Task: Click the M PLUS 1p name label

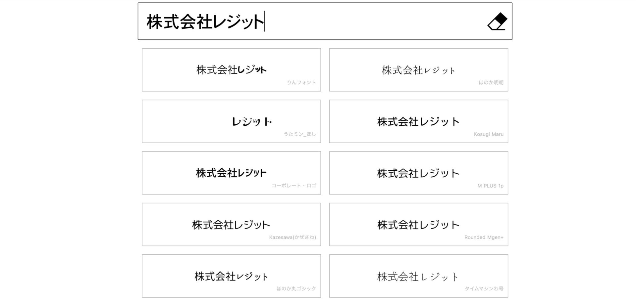Action: point(490,186)
